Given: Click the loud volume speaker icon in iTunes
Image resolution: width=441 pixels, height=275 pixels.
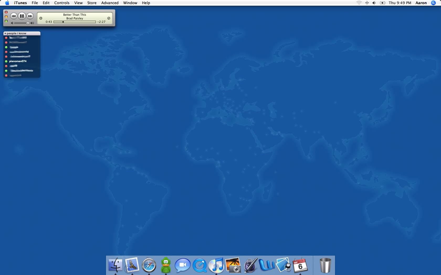Looking at the screenshot, I should pos(32,23).
